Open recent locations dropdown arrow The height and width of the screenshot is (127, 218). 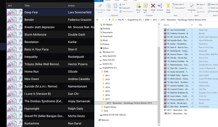[x=106, y=20]
